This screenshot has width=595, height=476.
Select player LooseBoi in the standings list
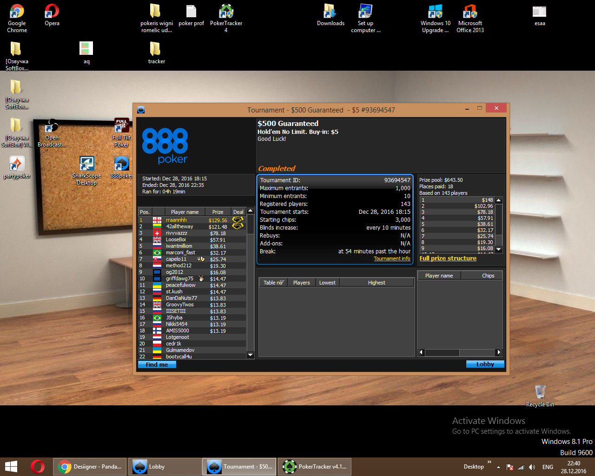(176, 239)
